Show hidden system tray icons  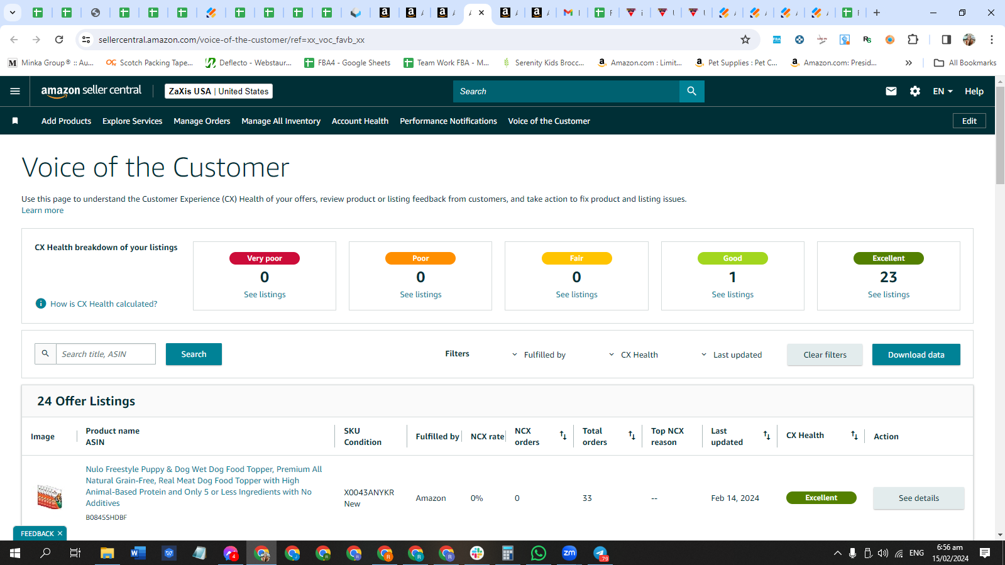[x=837, y=553]
